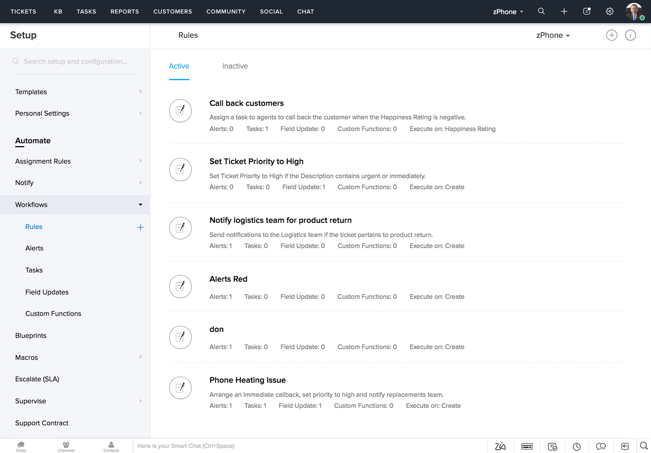The width and height of the screenshot is (651, 453).
Task: Edit the Notify logistics team rule icon
Action: (180, 228)
